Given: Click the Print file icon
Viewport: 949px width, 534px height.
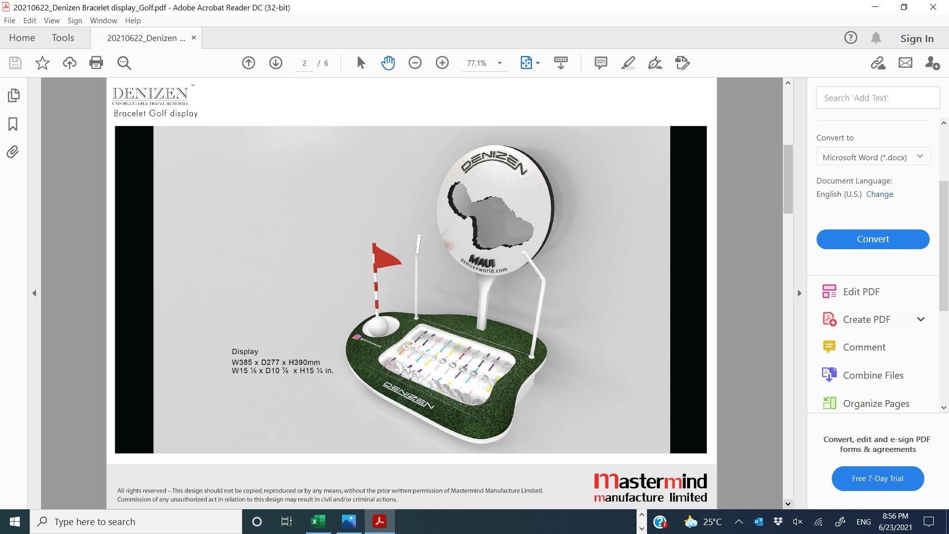Looking at the screenshot, I should (x=96, y=63).
